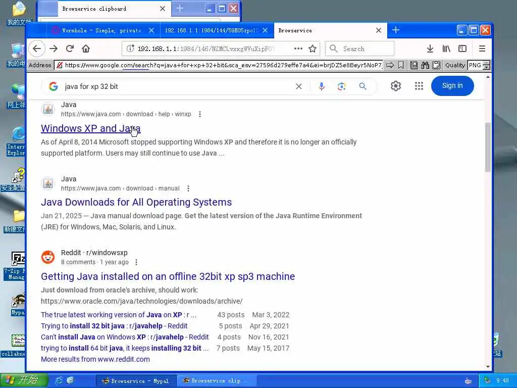Image resolution: width=517 pixels, height=388 pixels.
Task: Open the Browservice clipboard icon
Action: pos(436,65)
